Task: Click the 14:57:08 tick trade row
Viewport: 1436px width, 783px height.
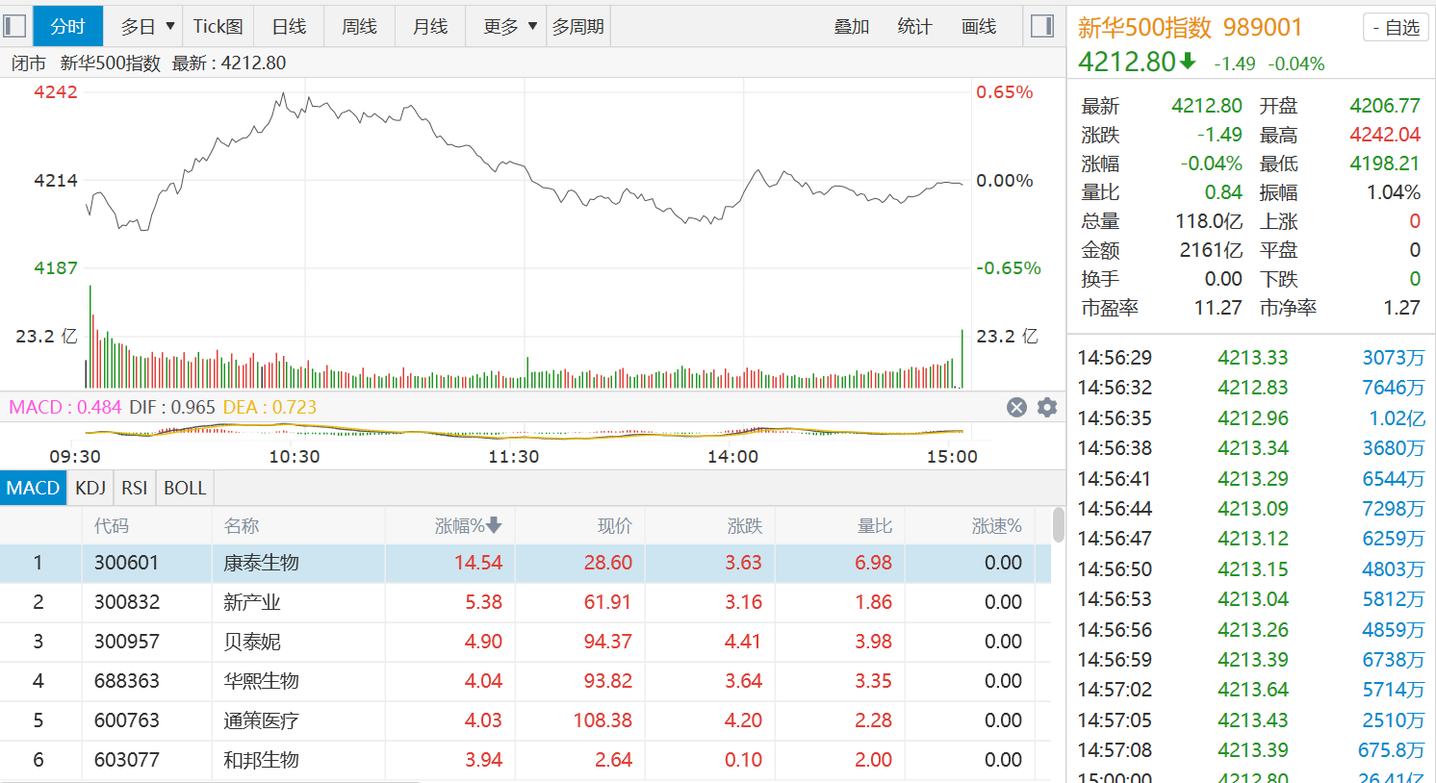Action: pyautogui.click(x=1250, y=750)
